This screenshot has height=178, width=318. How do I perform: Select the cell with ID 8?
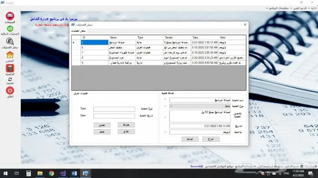(x=94, y=58)
